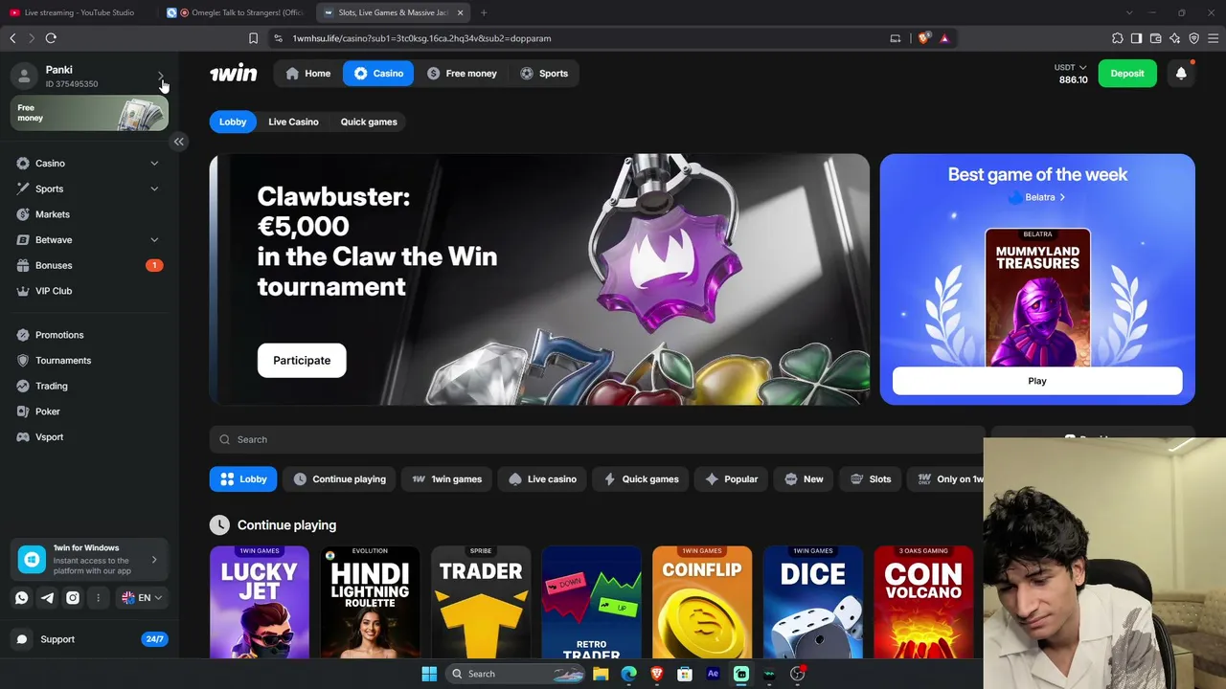Open the Continue playing clock icon heading

tap(220, 524)
